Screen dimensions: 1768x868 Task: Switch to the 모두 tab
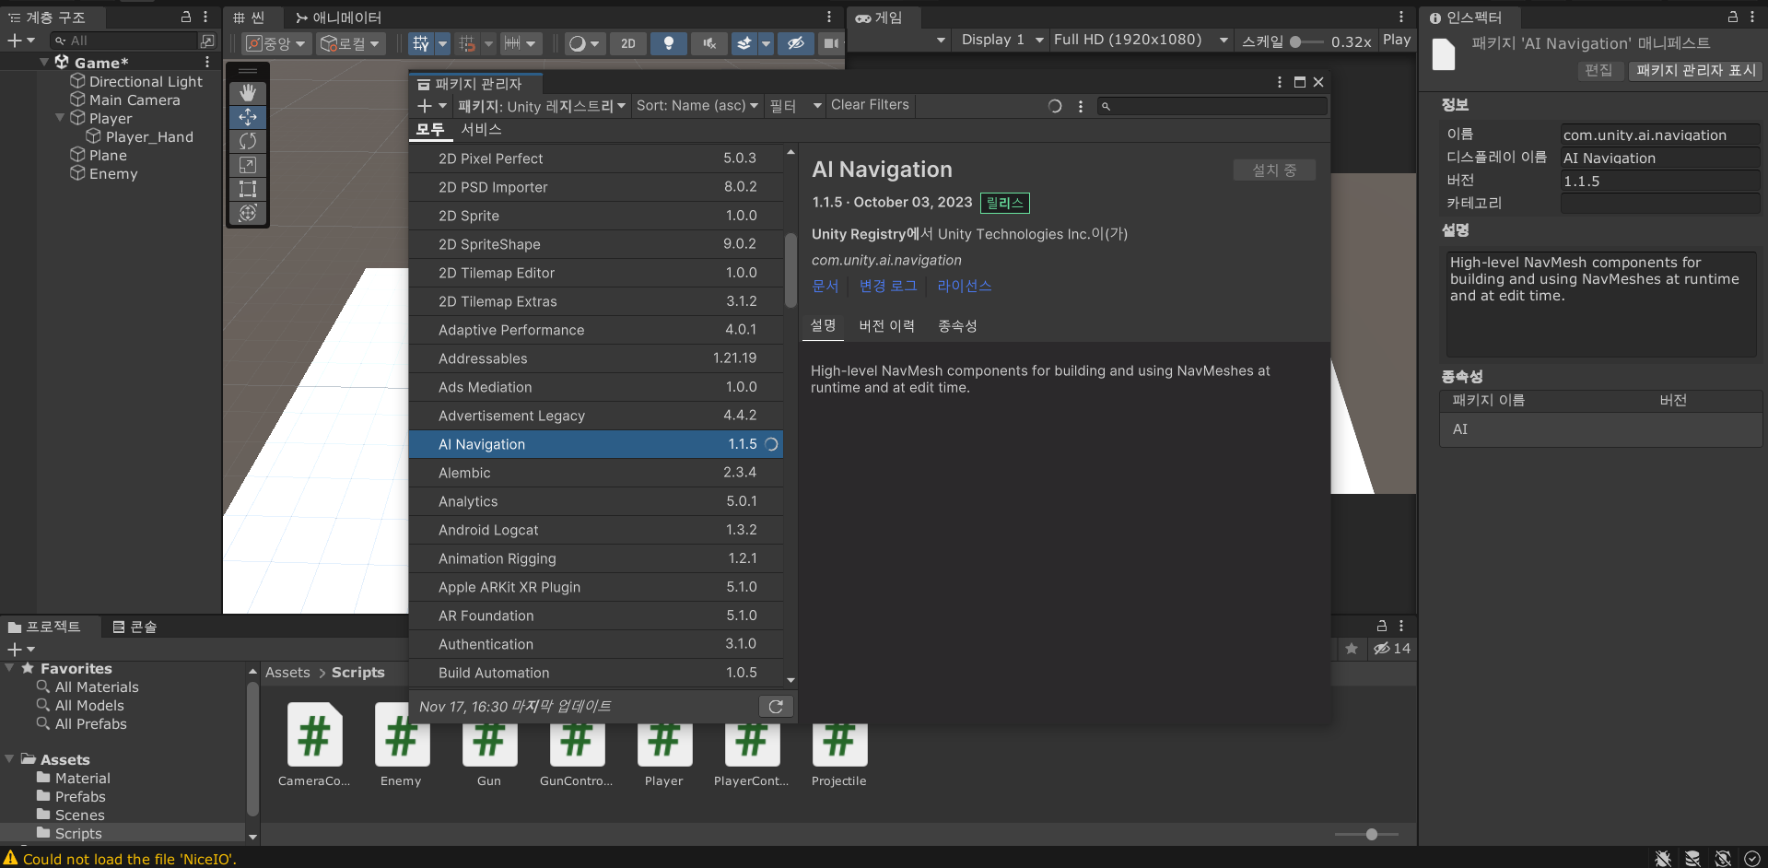[x=429, y=129]
